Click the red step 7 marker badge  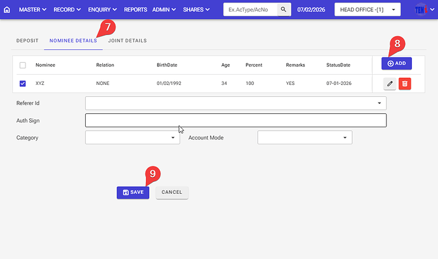tap(107, 27)
